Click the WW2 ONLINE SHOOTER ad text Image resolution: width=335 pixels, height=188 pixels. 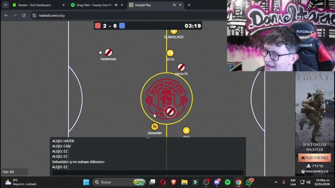pos(315,147)
